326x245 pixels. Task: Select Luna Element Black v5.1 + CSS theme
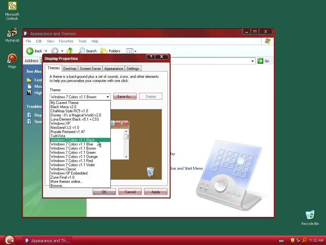pos(80,119)
